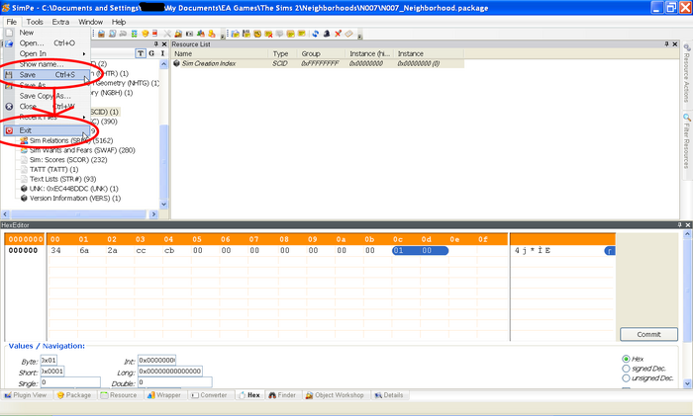This screenshot has width=693, height=416.
Task: Pin the resource tree panel
Action: [156, 44]
